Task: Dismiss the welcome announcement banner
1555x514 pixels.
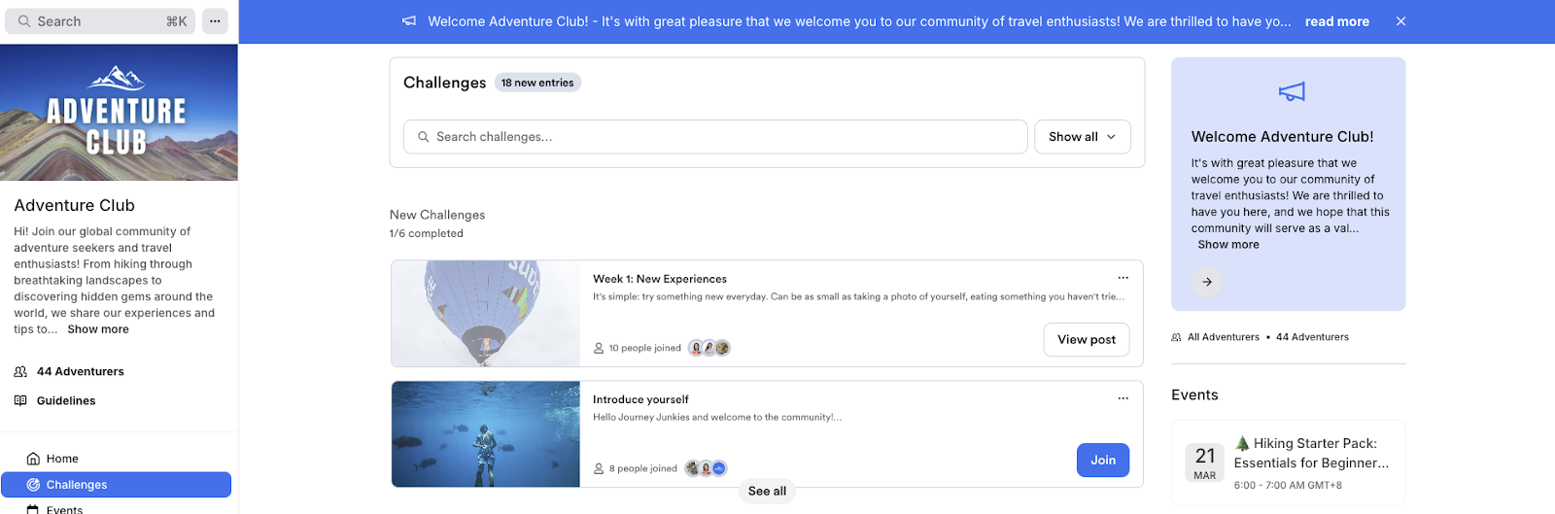Action: pyautogui.click(x=1400, y=21)
